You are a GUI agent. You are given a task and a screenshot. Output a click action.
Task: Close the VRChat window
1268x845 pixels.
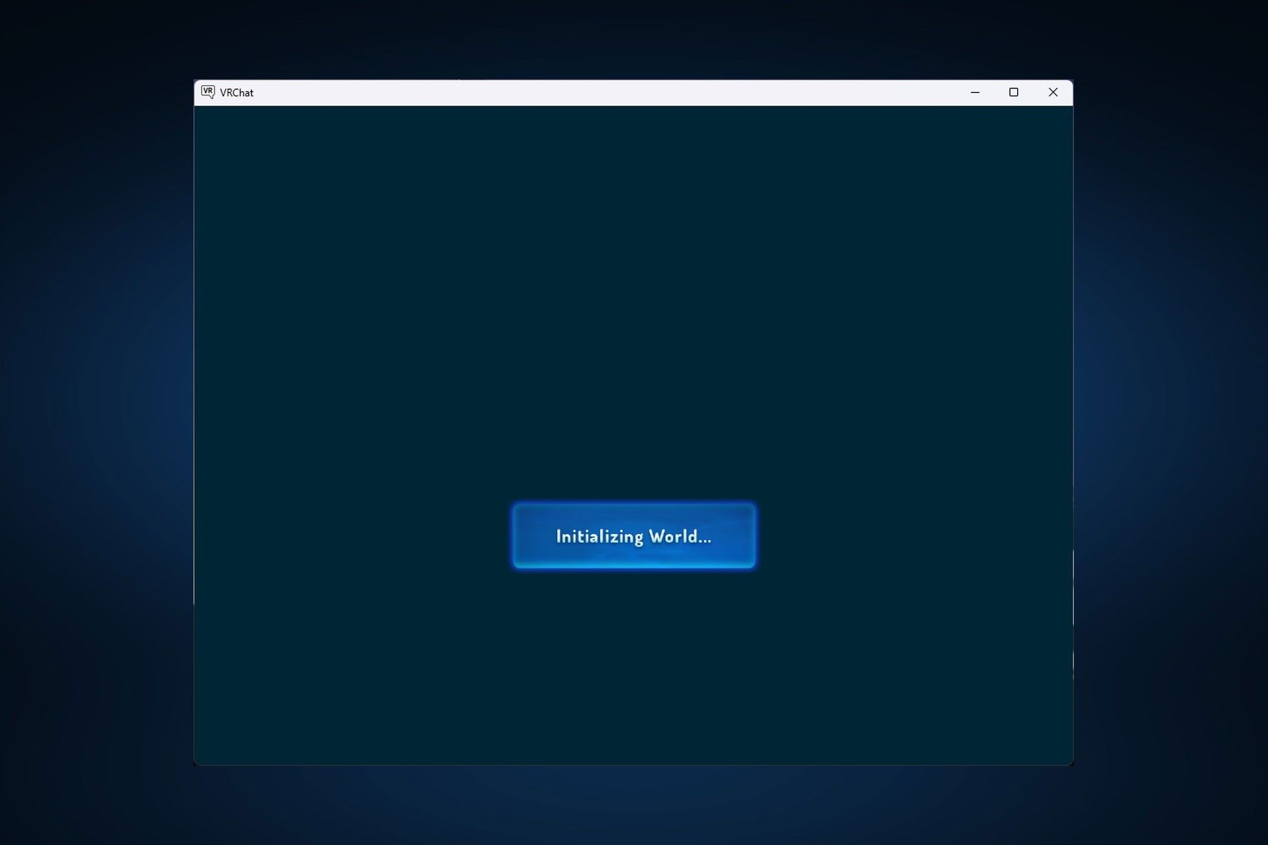click(1053, 92)
